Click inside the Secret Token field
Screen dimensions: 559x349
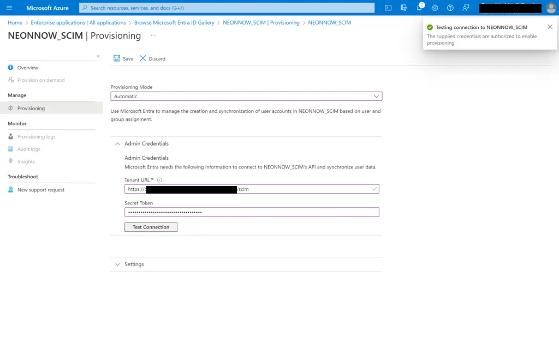point(251,212)
